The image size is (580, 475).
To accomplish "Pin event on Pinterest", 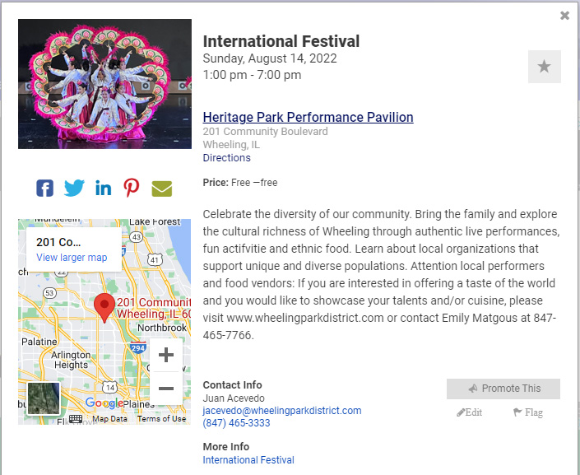I will click(x=132, y=188).
